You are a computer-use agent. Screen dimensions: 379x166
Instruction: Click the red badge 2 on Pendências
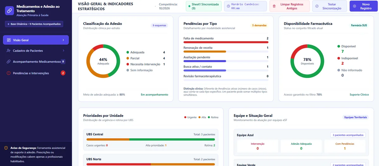click(x=63, y=73)
